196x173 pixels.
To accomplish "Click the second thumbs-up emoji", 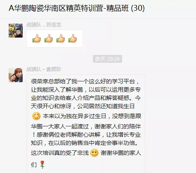I will pyautogui.click(x=49, y=38).
